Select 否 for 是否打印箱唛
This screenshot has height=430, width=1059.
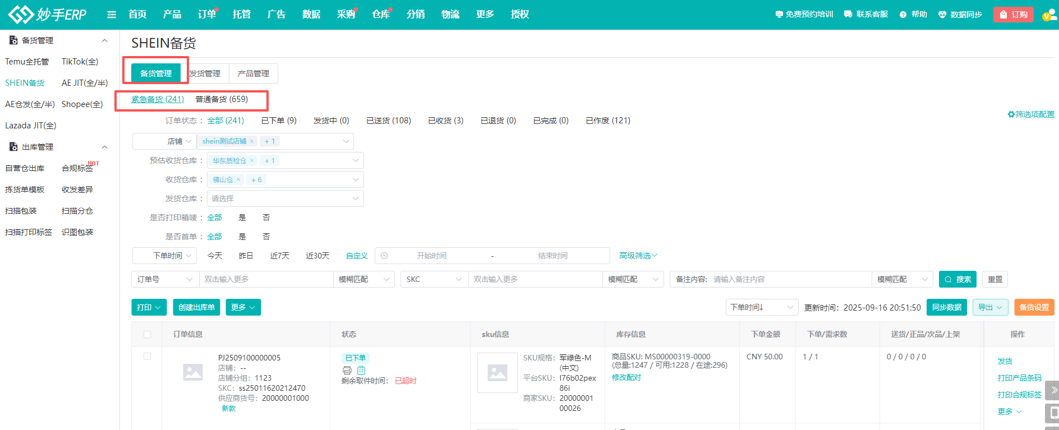pyautogui.click(x=266, y=218)
